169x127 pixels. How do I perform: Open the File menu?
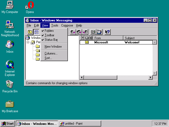[x=29, y=25]
